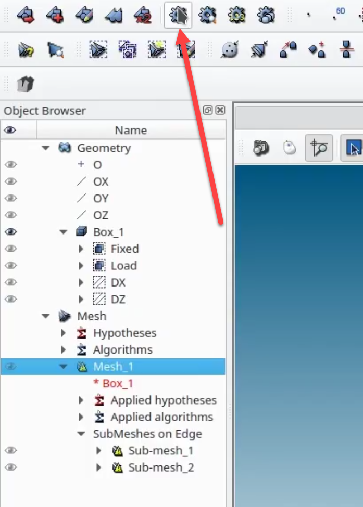The image size is (363, 507).
Task: Close the Object Browser panel
Action: (220, 110)
